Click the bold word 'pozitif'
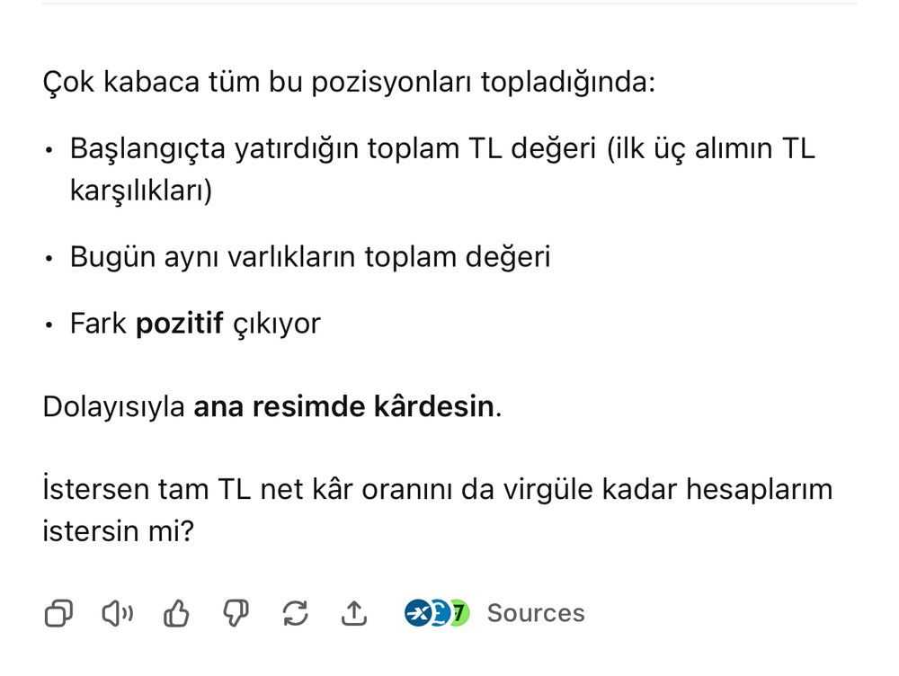This screenshot has height=676, width=899. click(x=179, y=323)
